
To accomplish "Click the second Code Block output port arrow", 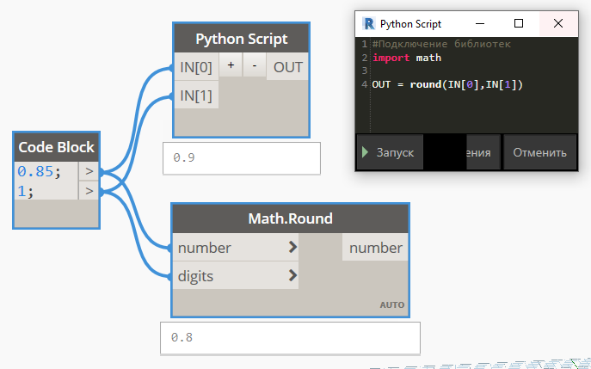I will [x=88, y=191].
